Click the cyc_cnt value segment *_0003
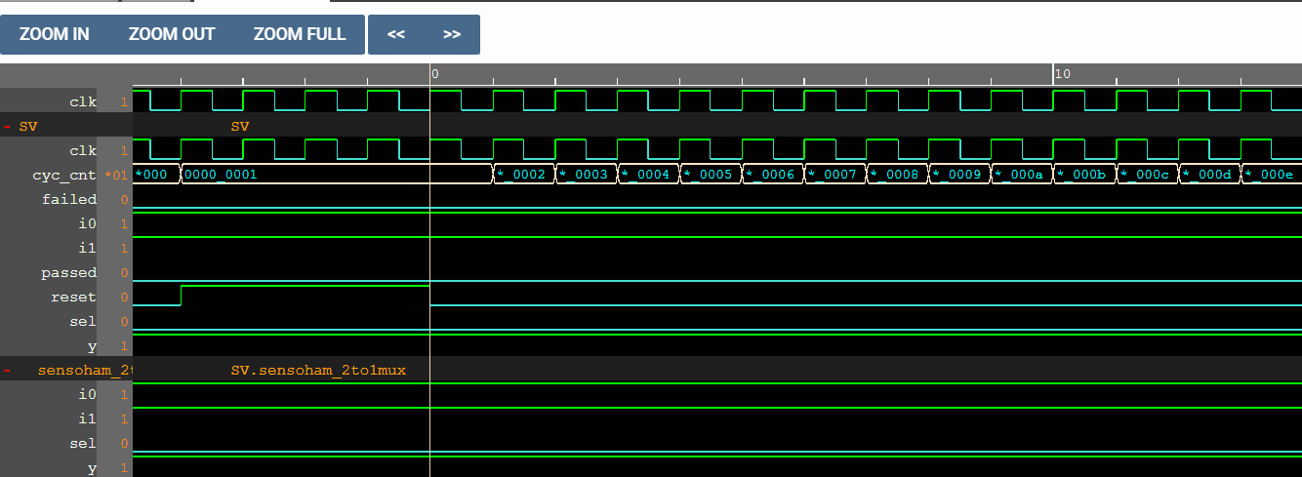The image size is (1302, 477). [587, 175]
